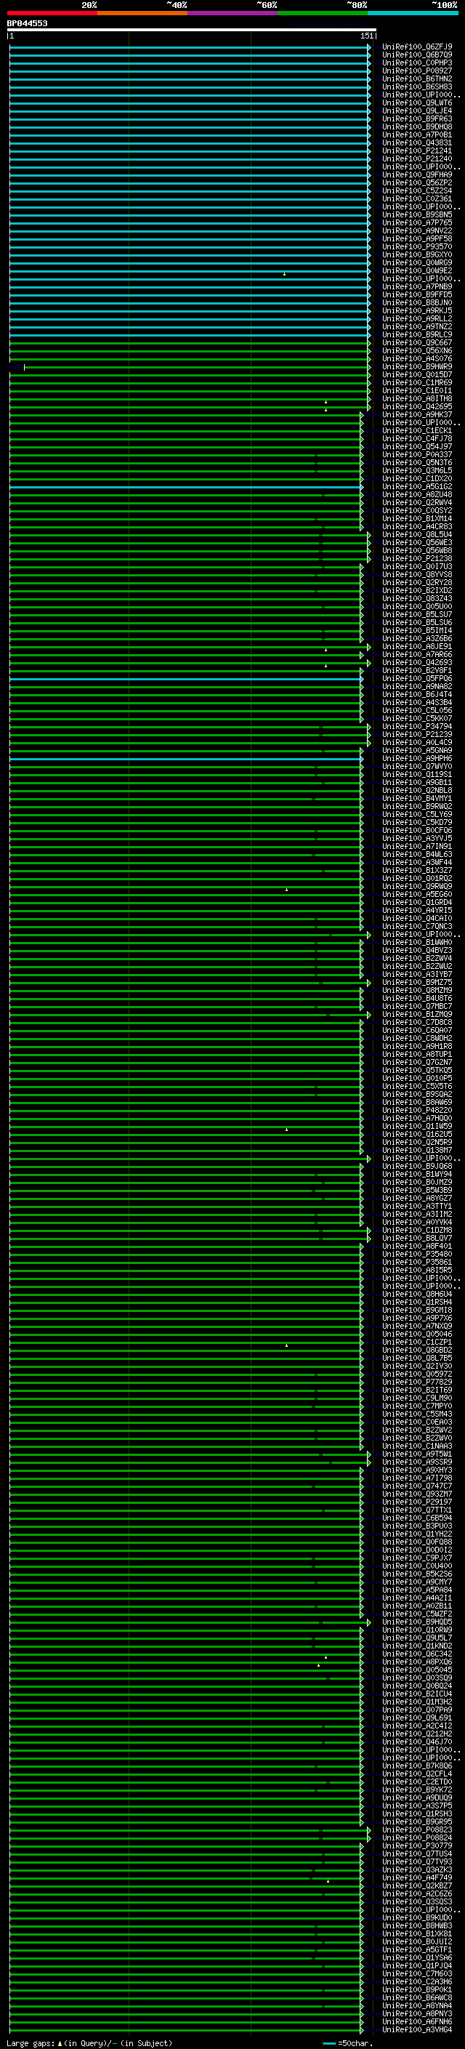Click the =50char. scale legend
Viewport: 465px width, 2049px height.
click(x=348, y=2042)
